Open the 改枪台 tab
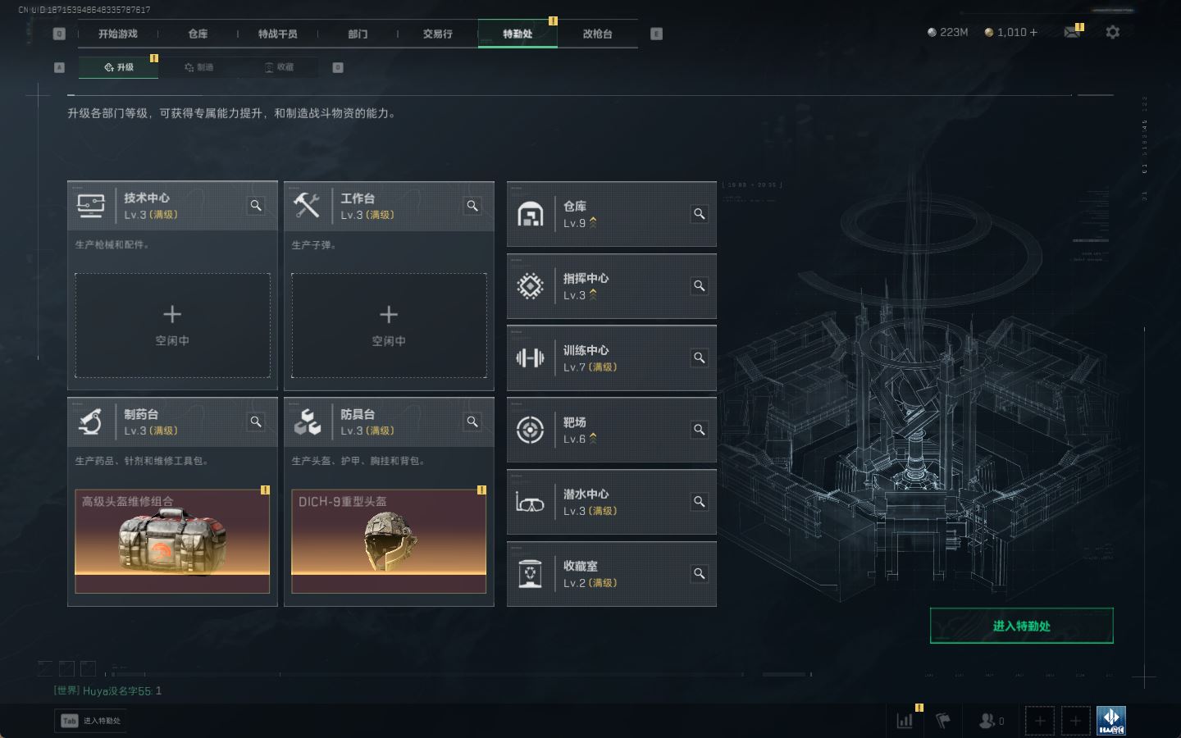This screenshot has width=1181, height=738. (x=597, y=34)
